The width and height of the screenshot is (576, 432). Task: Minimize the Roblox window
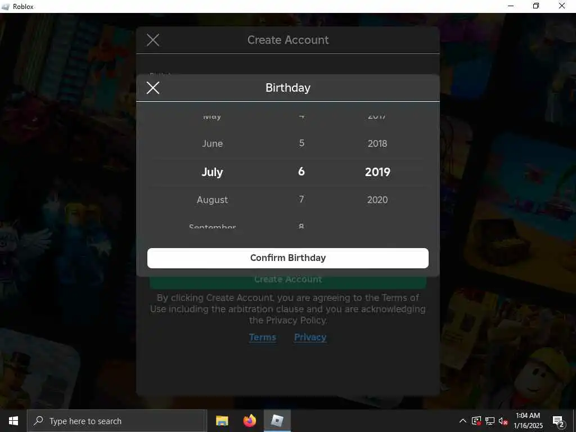click(511, 6)
